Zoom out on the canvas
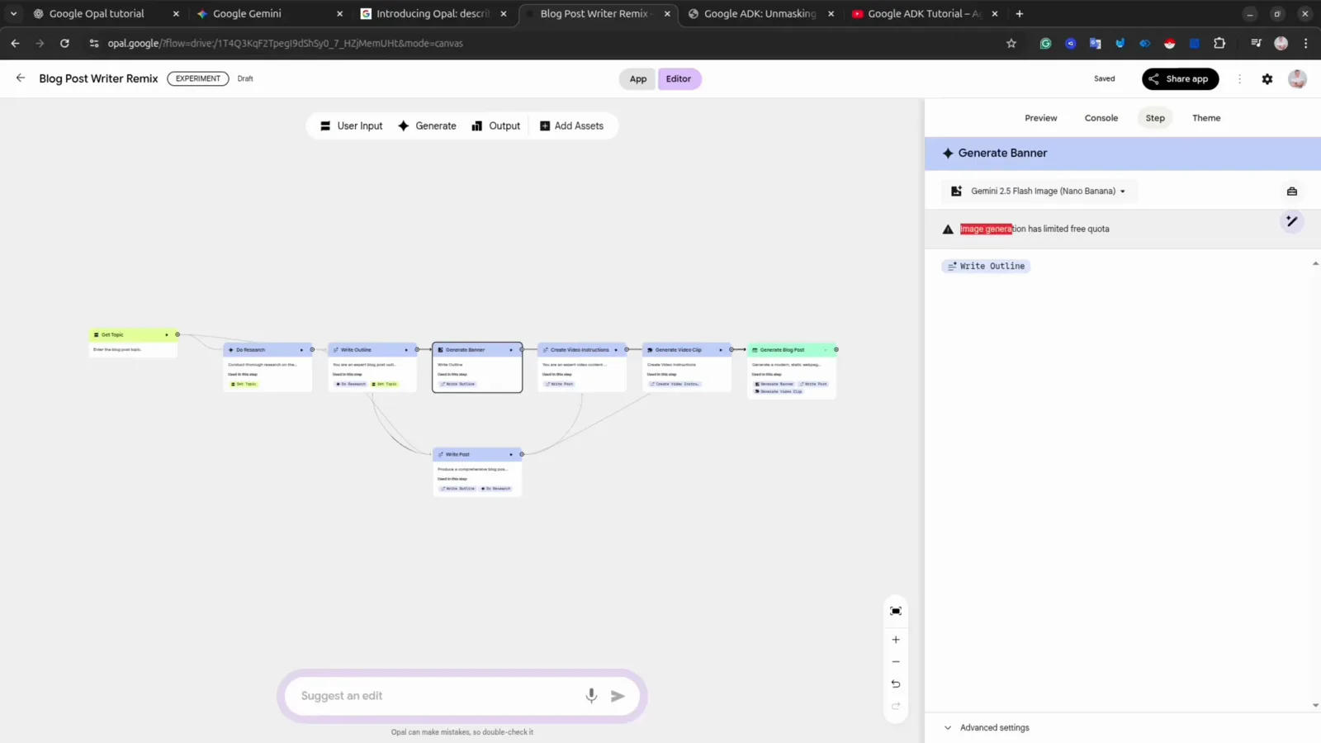 [896, 662]
